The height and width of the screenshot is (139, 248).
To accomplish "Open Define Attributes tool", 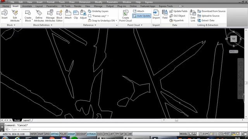I will (39, 16).
